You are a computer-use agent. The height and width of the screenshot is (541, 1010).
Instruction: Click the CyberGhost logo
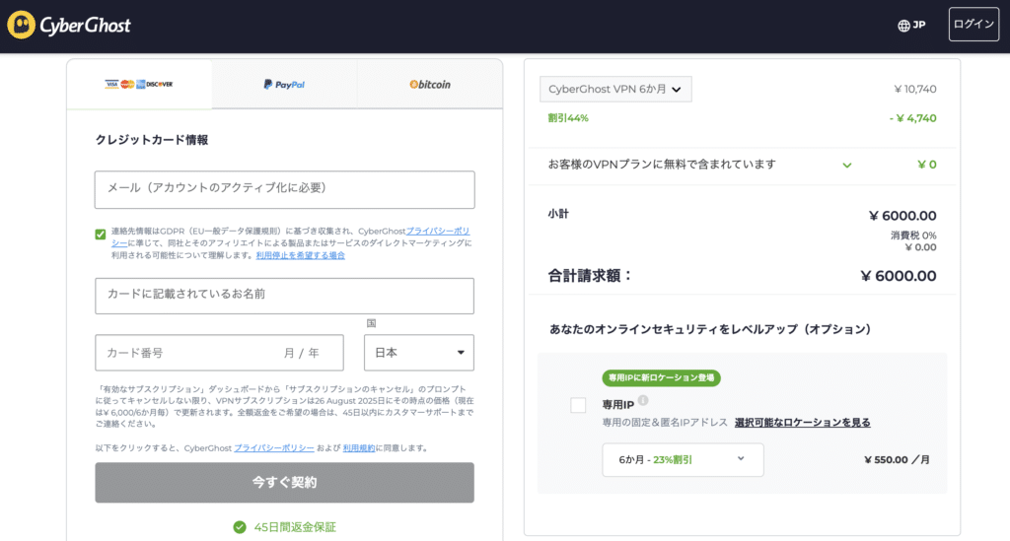pos(69,25)
